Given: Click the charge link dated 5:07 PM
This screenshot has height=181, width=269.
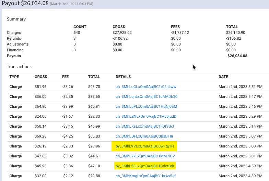Looking at the screenshot, I should coord(144,137).
